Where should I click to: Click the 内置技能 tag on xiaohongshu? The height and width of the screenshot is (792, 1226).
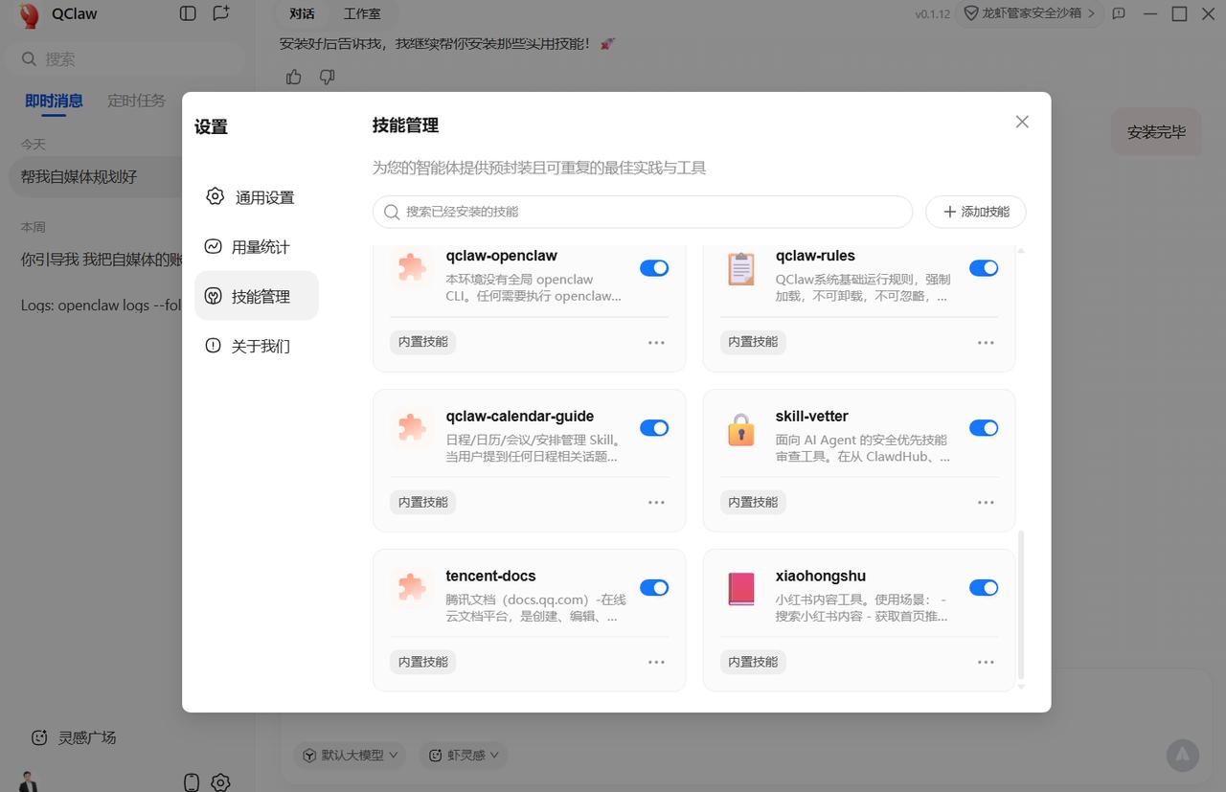click(753, 662)
